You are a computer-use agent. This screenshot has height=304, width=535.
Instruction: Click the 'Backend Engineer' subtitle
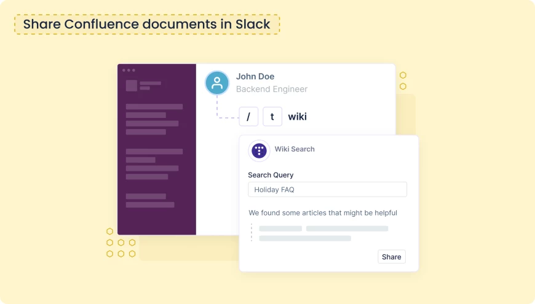(272, 89)
